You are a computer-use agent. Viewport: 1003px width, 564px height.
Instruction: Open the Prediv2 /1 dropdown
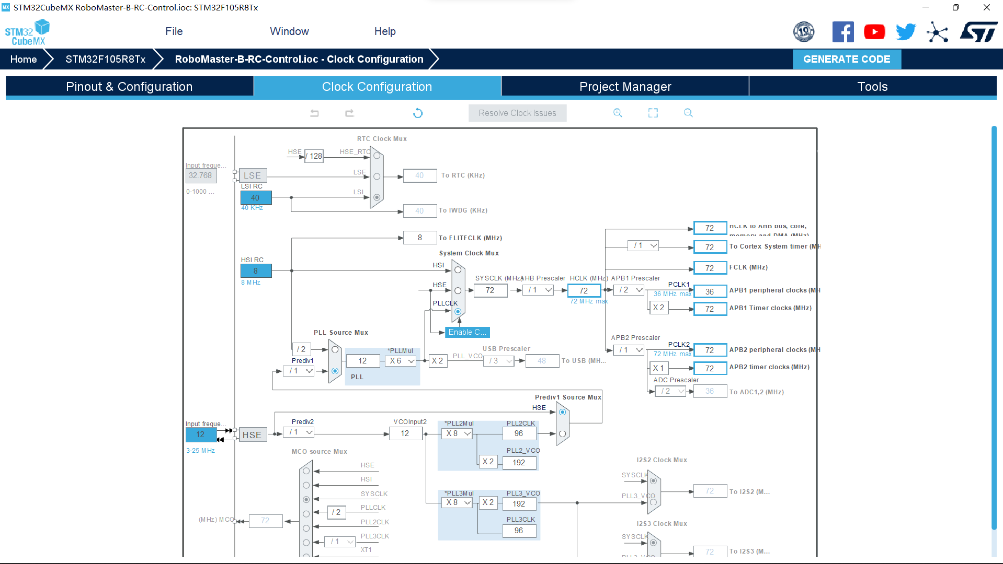pos(299,432)
